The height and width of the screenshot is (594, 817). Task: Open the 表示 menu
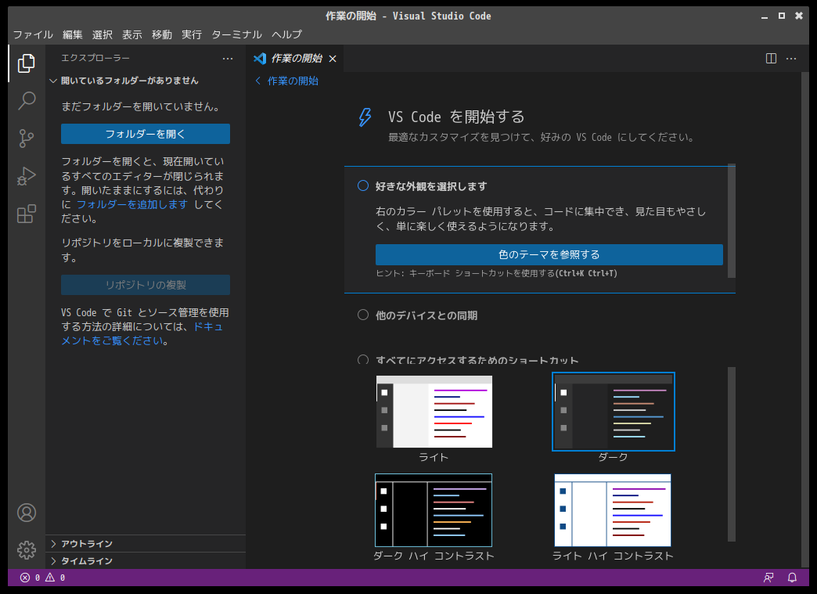(x=131, y=34)
